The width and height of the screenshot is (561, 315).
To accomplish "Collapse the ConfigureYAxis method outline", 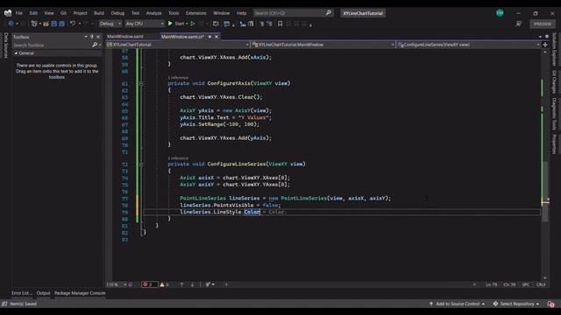I will pos(141,84).
